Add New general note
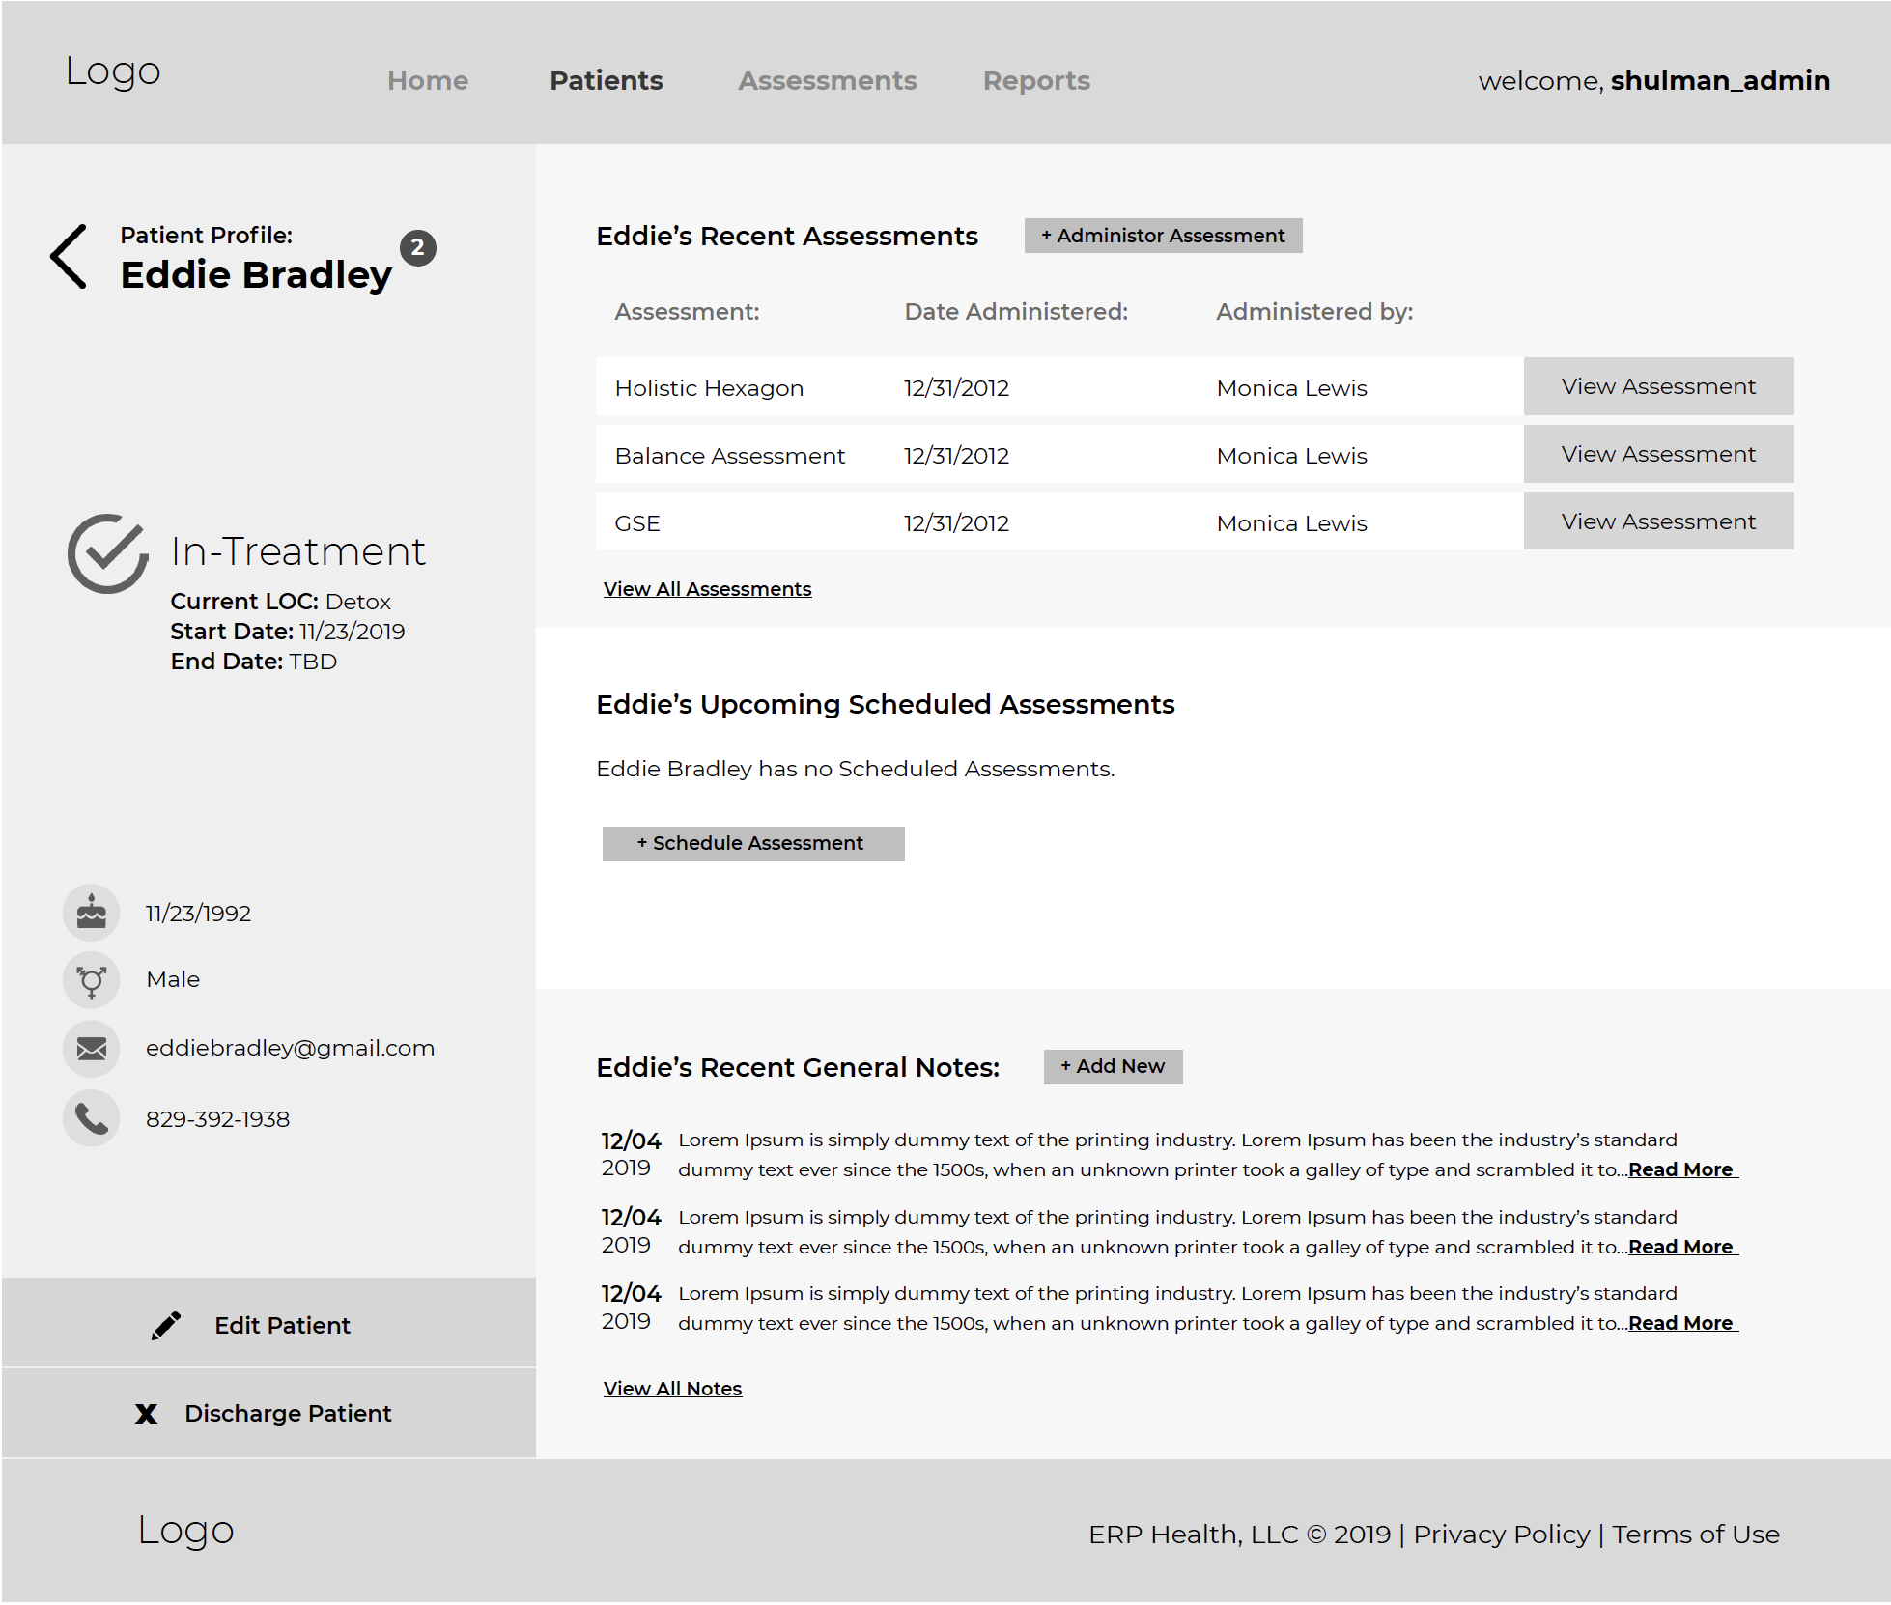Screen dimensions: 1891x1605 (x=1113, y=1067)
